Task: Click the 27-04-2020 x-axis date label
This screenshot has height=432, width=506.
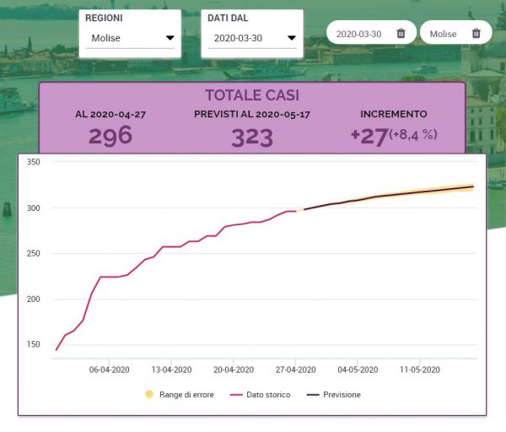Action: [x=295, y=370]
